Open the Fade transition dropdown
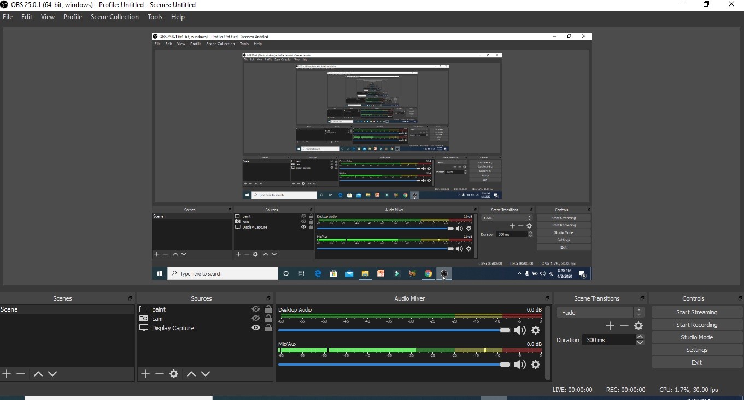This screenshot has height=400, width=744. (600, 313)
